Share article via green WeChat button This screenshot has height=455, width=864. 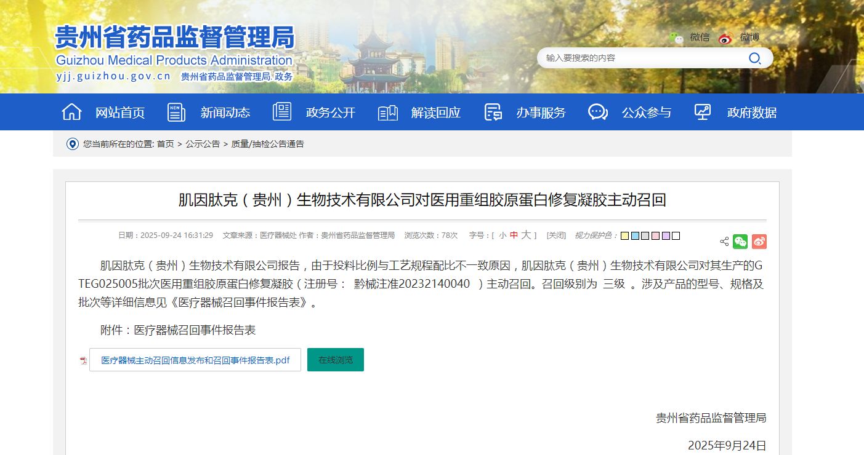click(740, 242)
